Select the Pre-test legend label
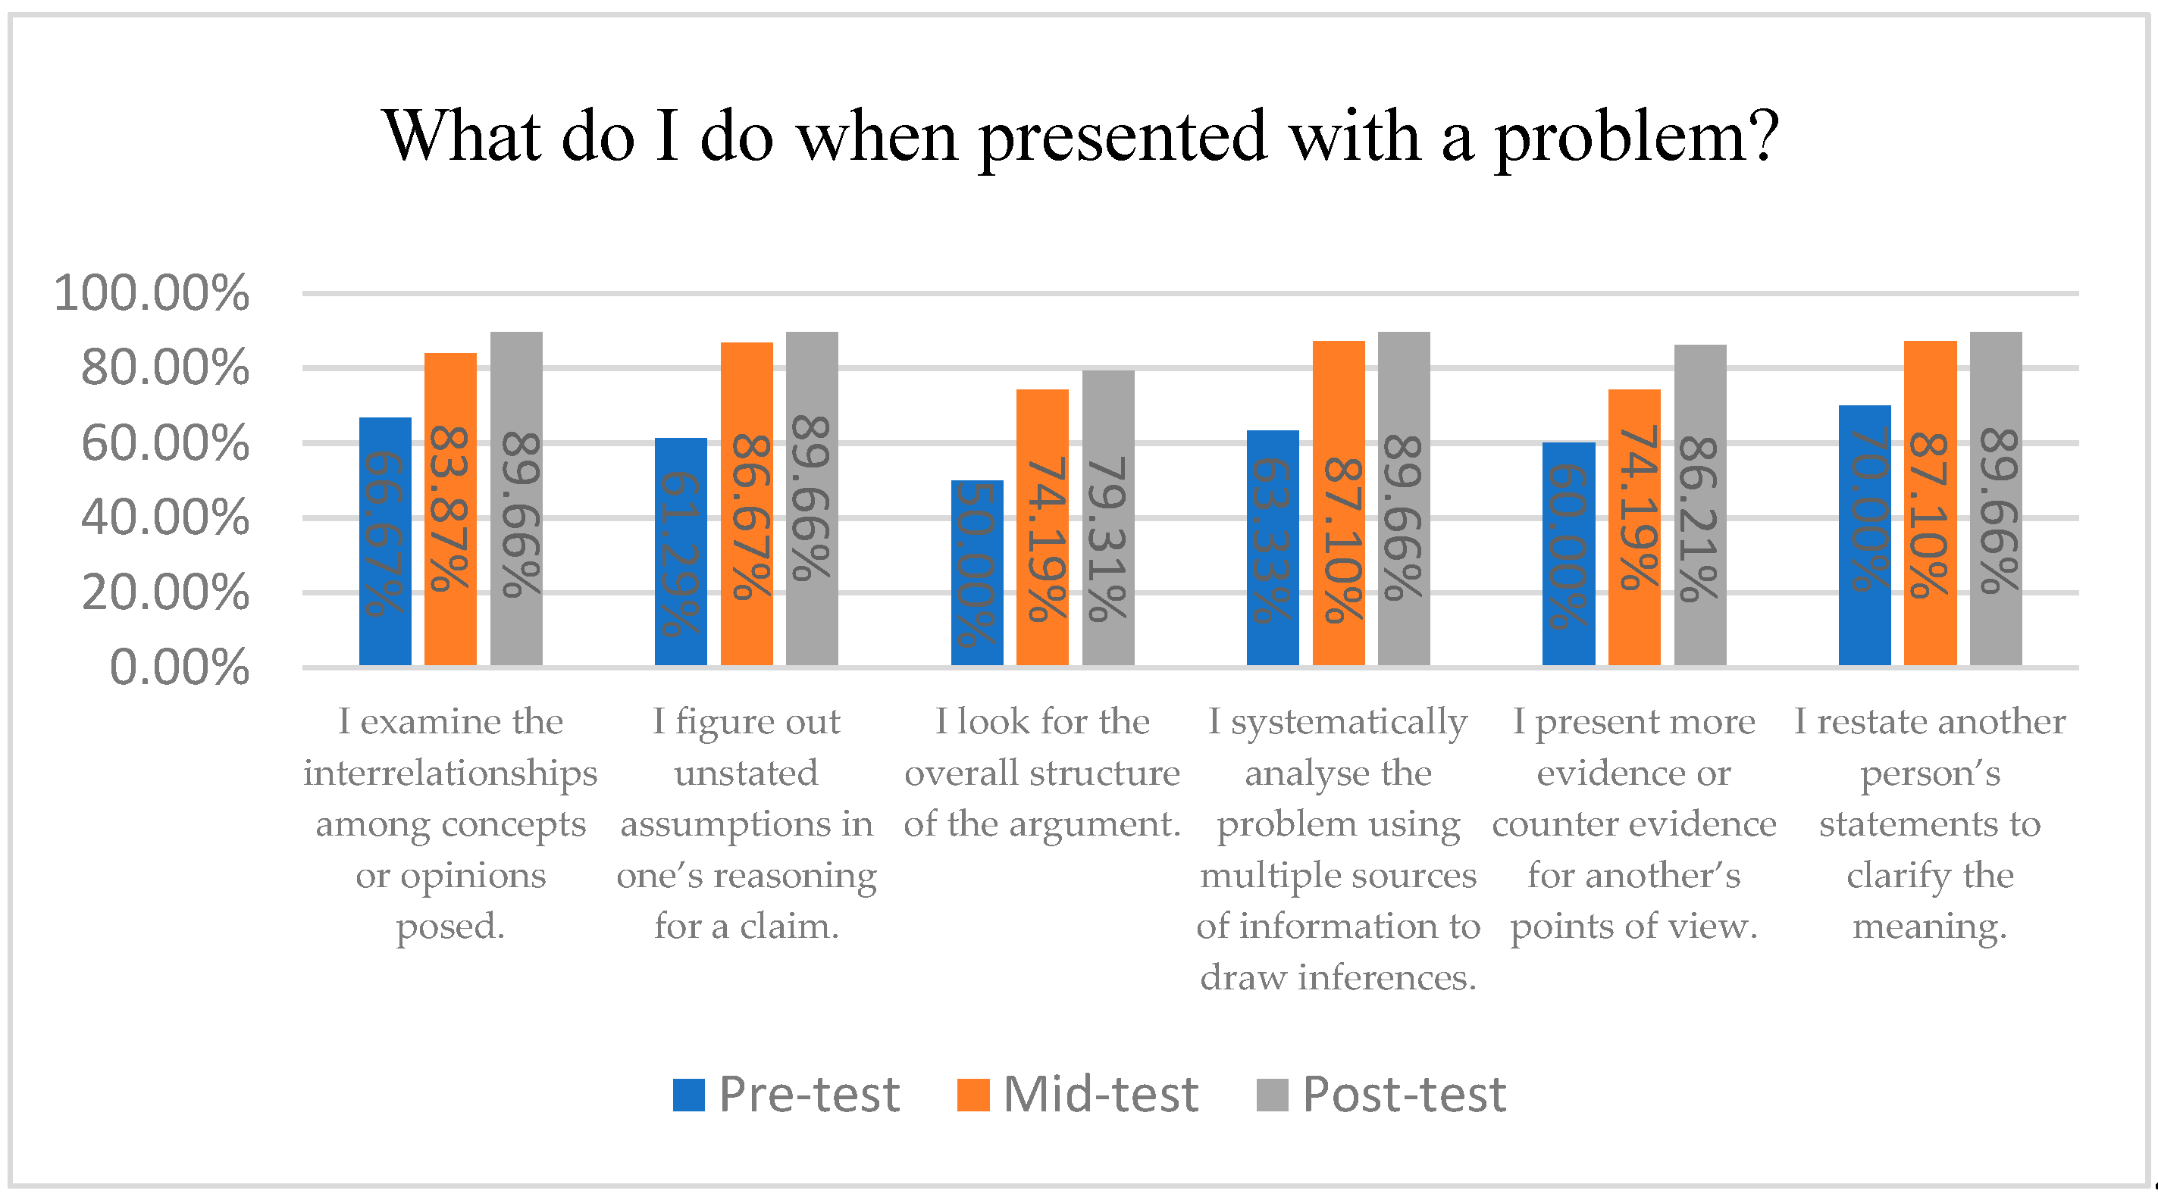Viewport: 2158px width, 1200px height. pyautogui.click(x=810, y=1095)
